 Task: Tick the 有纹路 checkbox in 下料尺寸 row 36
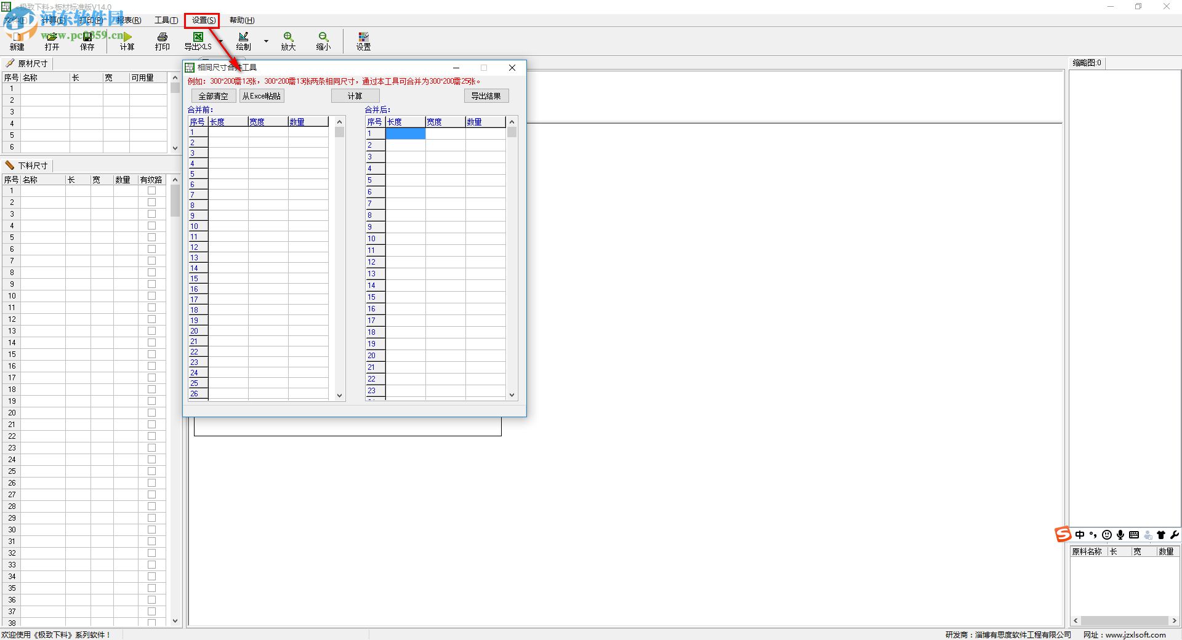[x=151, y=600]
